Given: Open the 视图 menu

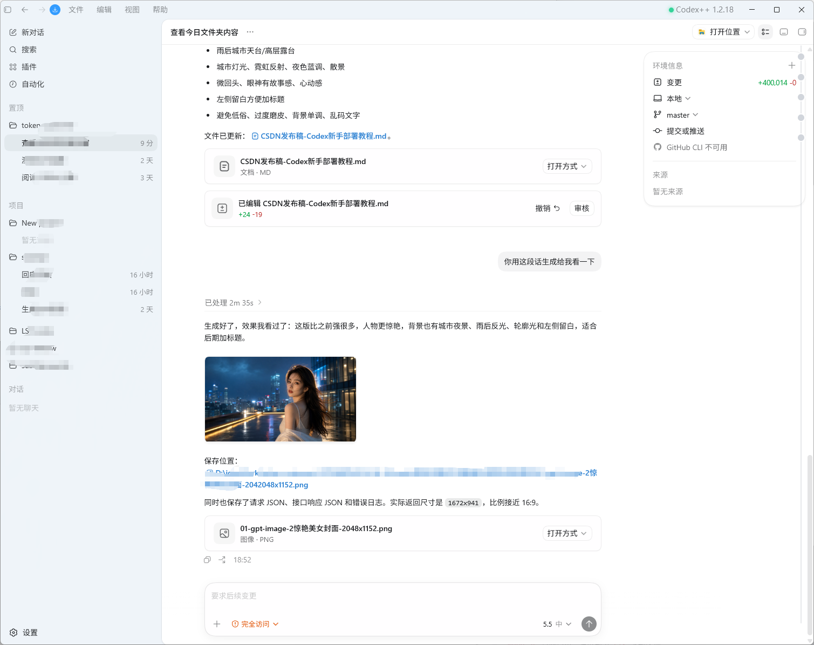Looking at the screenshot, I should pyautogui.click(x=132, y=10).
